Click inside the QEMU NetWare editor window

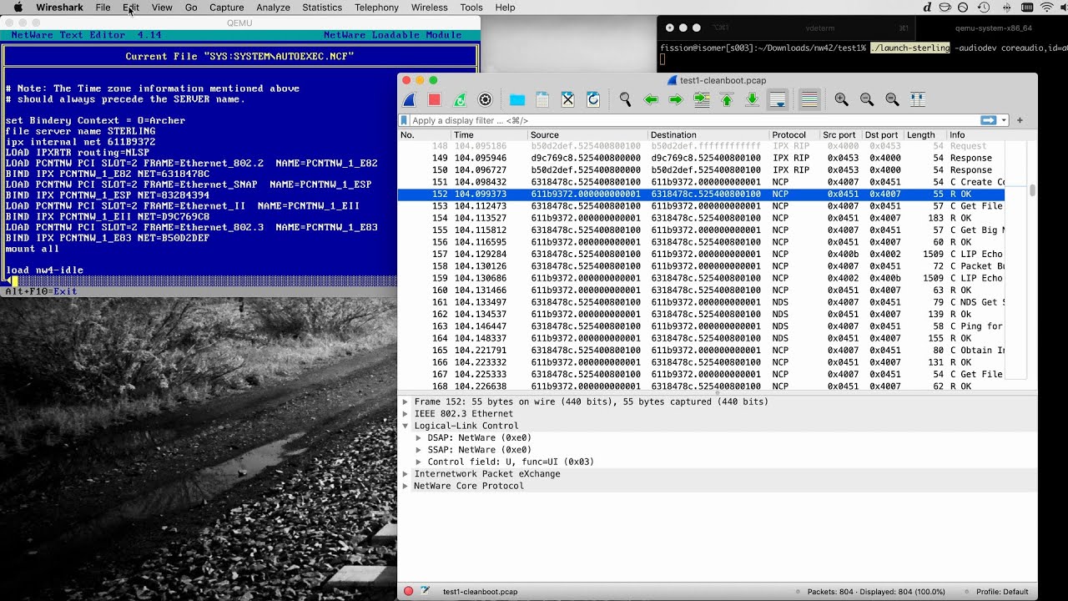[x=240, y=163]
